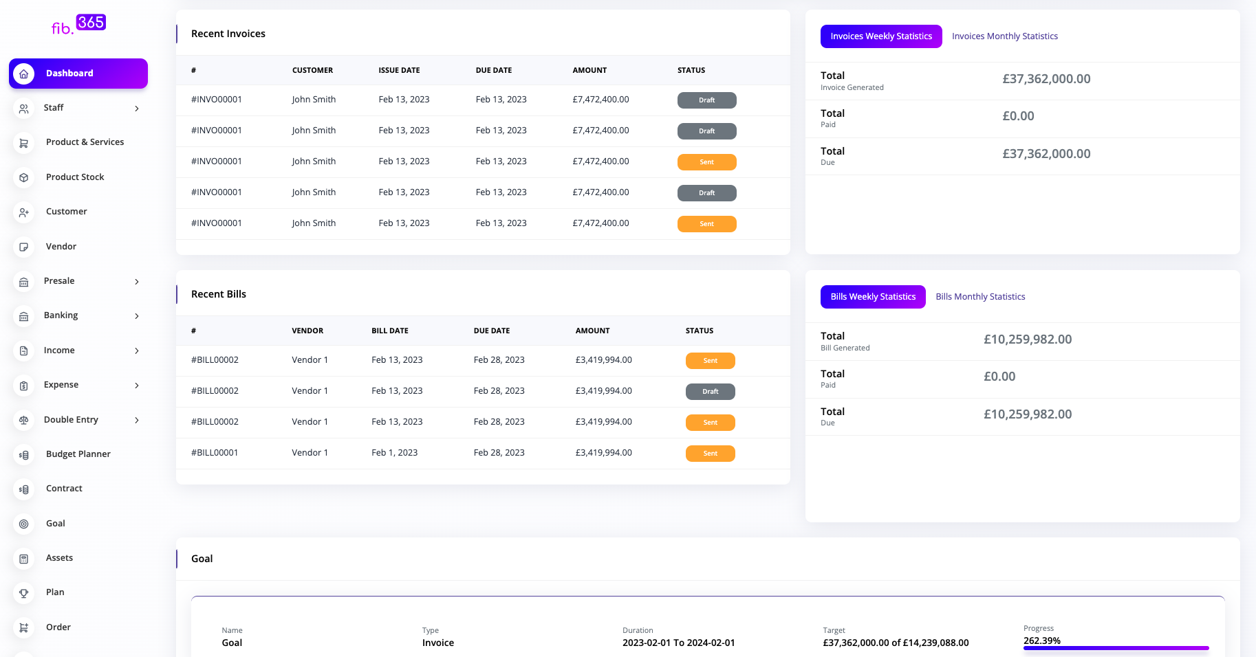Image resolution: width=1256 pixels, height=657 pixels.
Task: Click the Expense clipboard icon
Action: 24,386
